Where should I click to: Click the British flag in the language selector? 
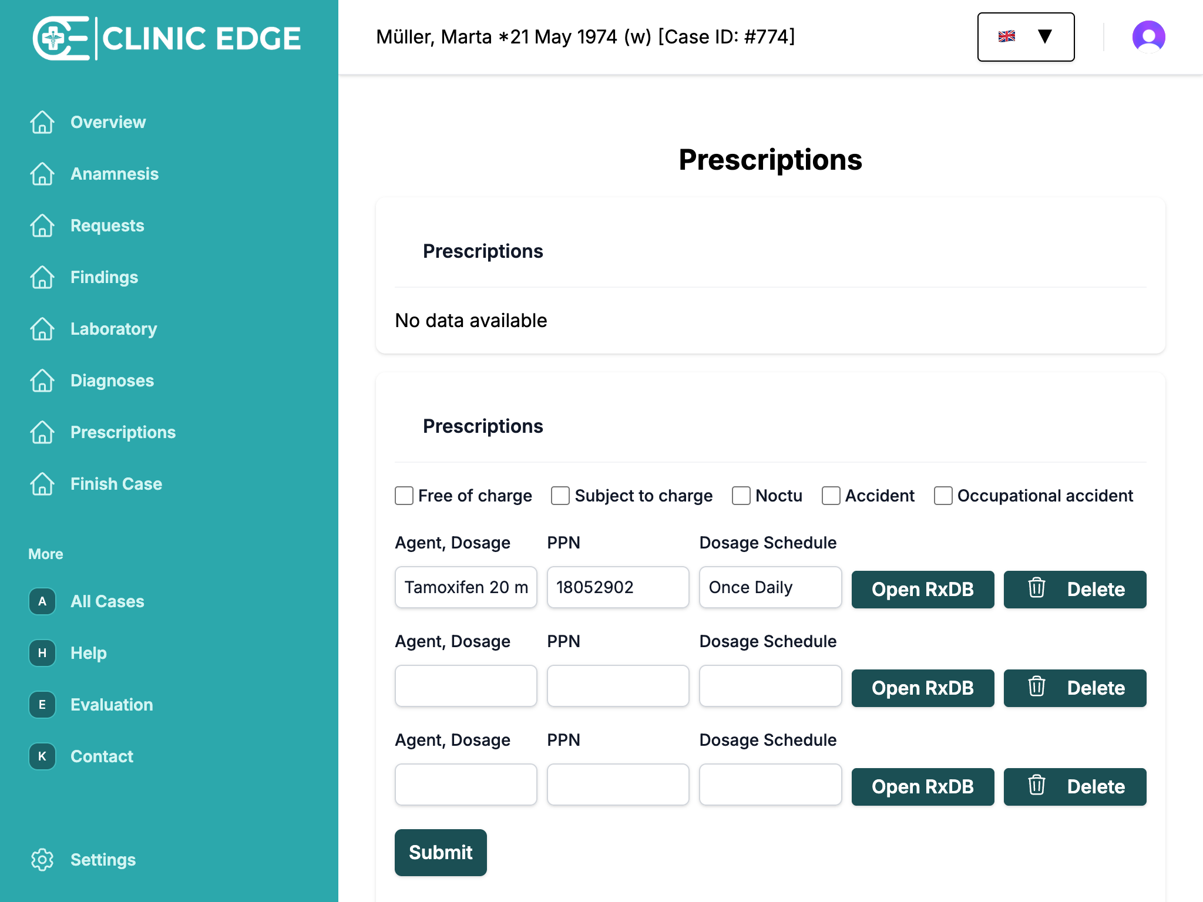coord(1007,36)
